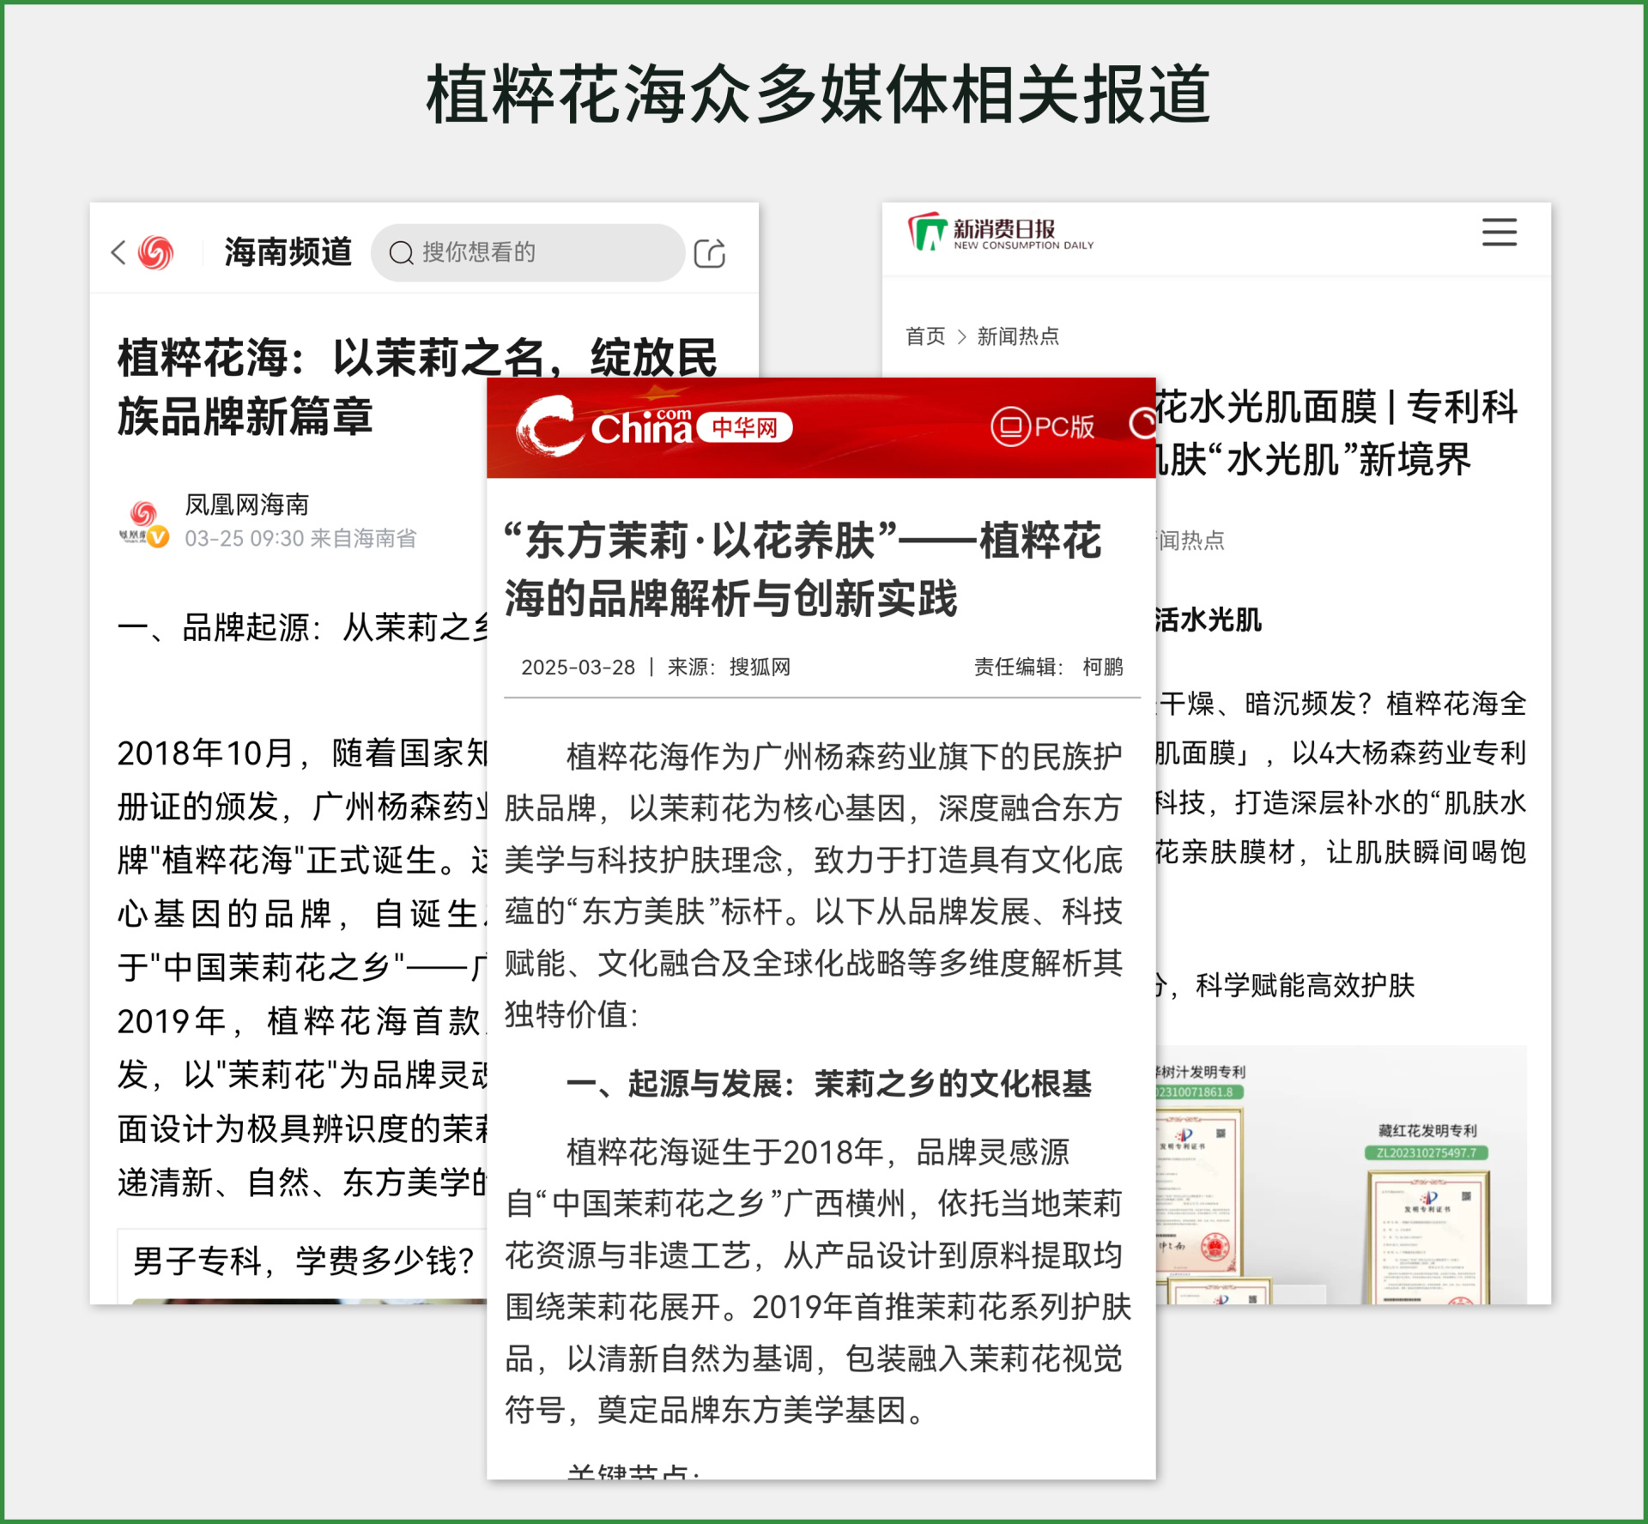
Task: Tap the 中华网 badge
Action: click(x=744, y=427)
